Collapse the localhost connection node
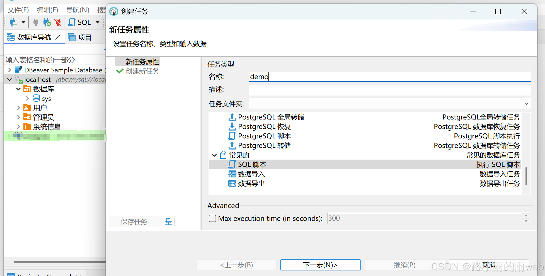 (x=10, y=79)
